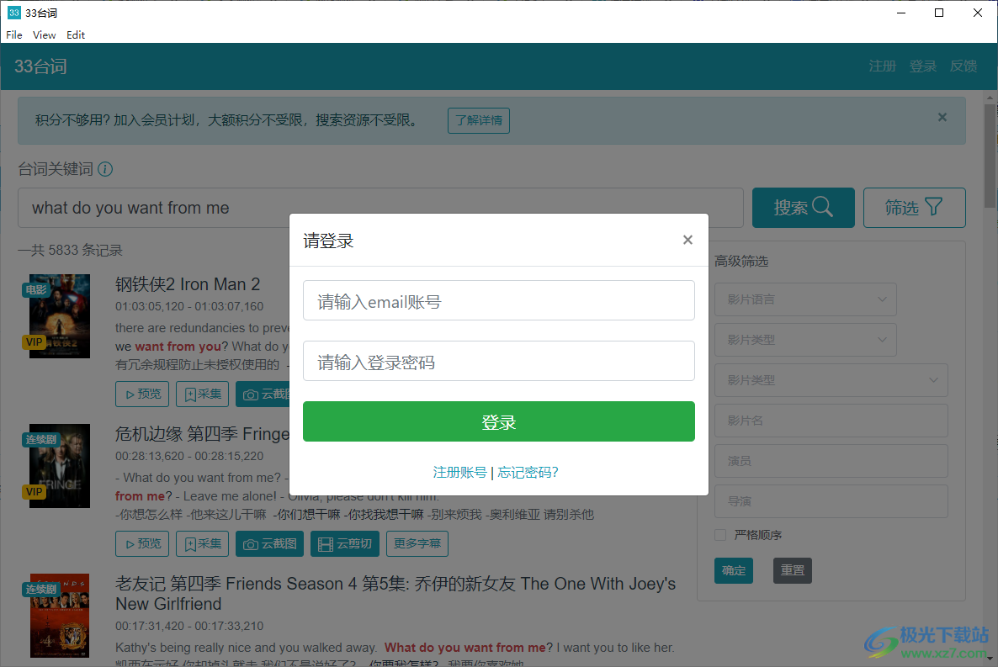The height and width of the screenshot is (667, 998).
Task: Click the 筛选 filter funnel button
Action: coord(914,208)
